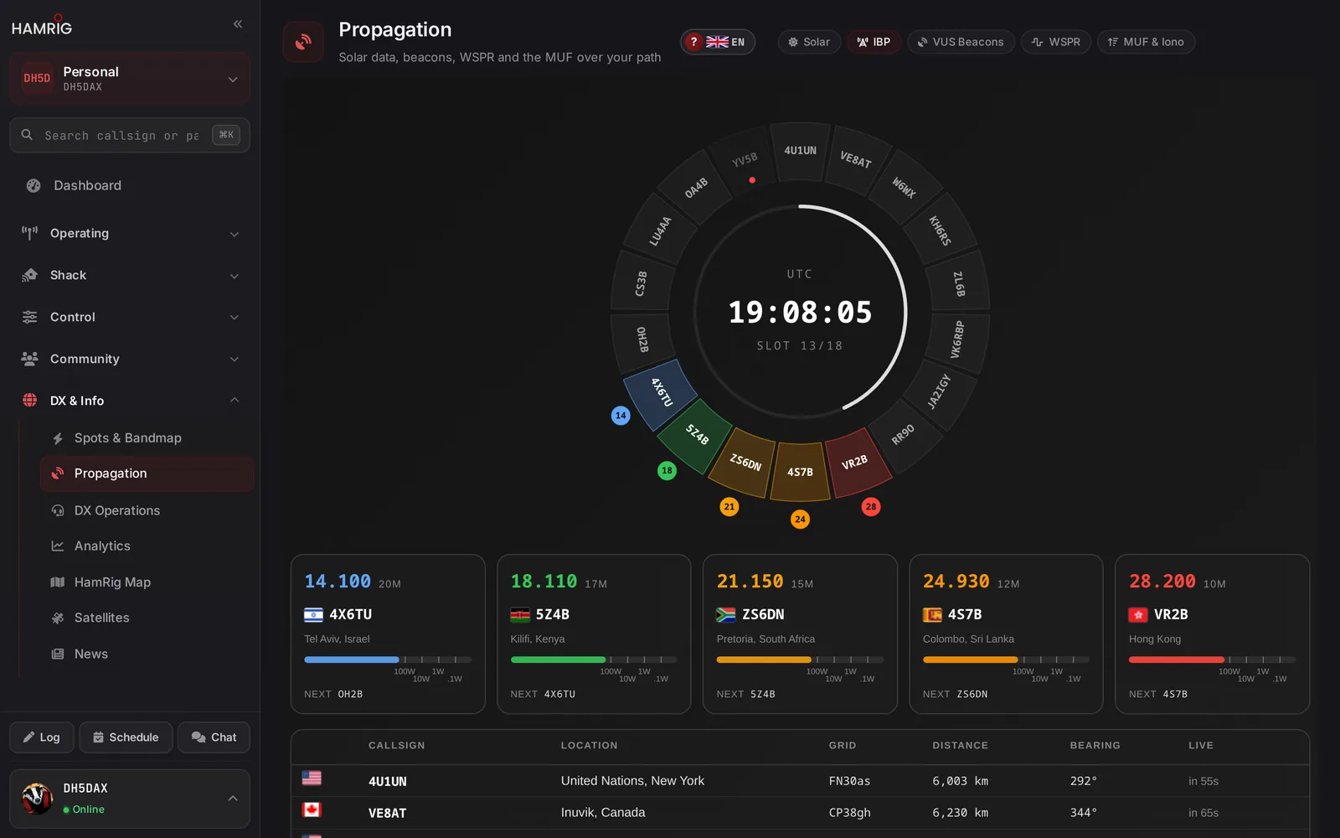Click the 18.110 5Z4B power progress bar
Viewport: 1340px width, 838px height.
(x=594, y=660)
